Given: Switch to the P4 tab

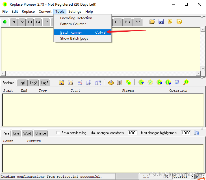Looking at the screenshot, I should (38, 22).
